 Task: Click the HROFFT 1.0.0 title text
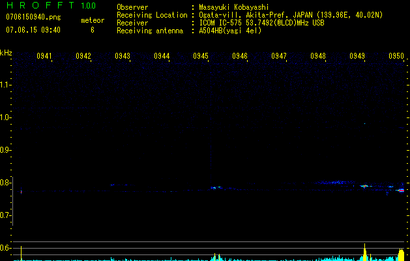tap(51, 5)
